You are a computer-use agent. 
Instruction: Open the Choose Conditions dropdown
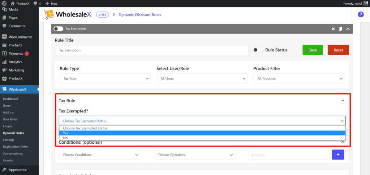click(100, 155)
